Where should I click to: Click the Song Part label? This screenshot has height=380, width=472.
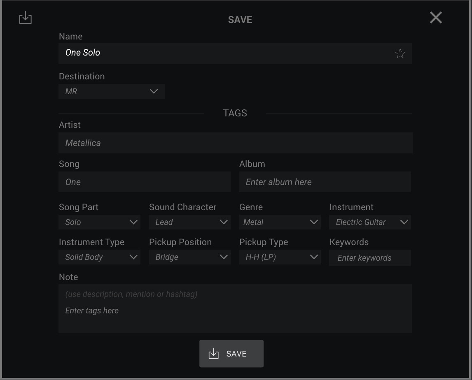point(79,207)
